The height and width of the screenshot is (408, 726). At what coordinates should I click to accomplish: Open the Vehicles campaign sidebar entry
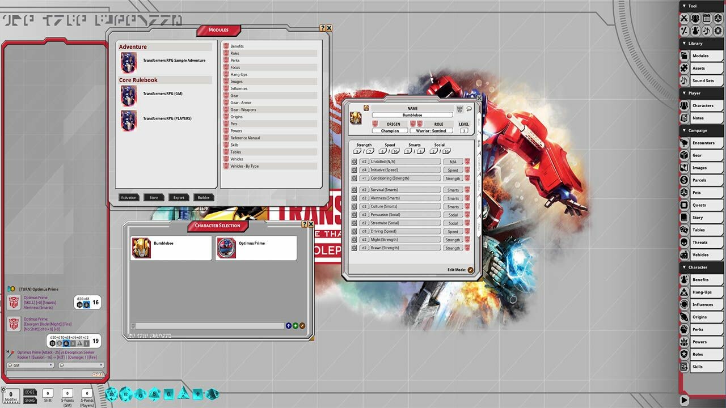[x=700, y=255]
